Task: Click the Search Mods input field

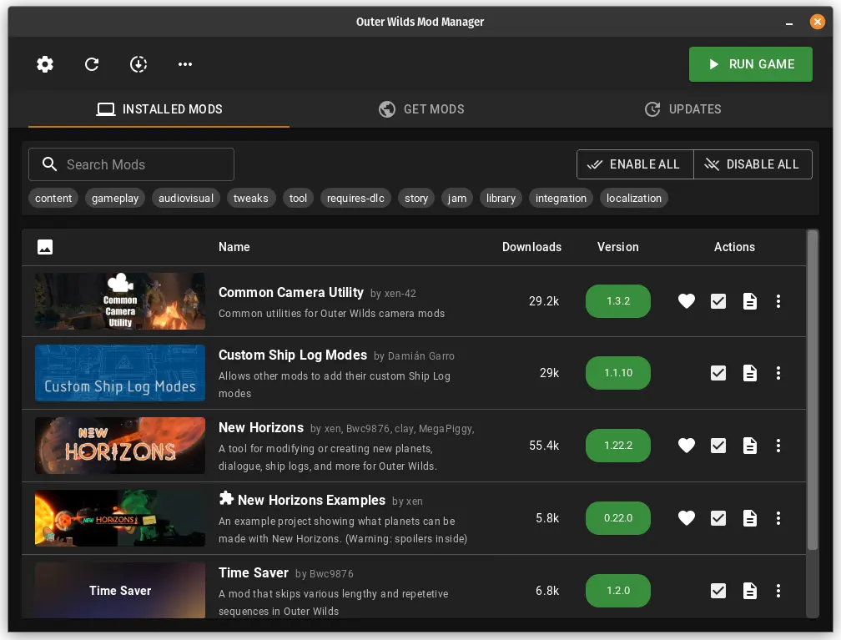Action: pos(132,164)
